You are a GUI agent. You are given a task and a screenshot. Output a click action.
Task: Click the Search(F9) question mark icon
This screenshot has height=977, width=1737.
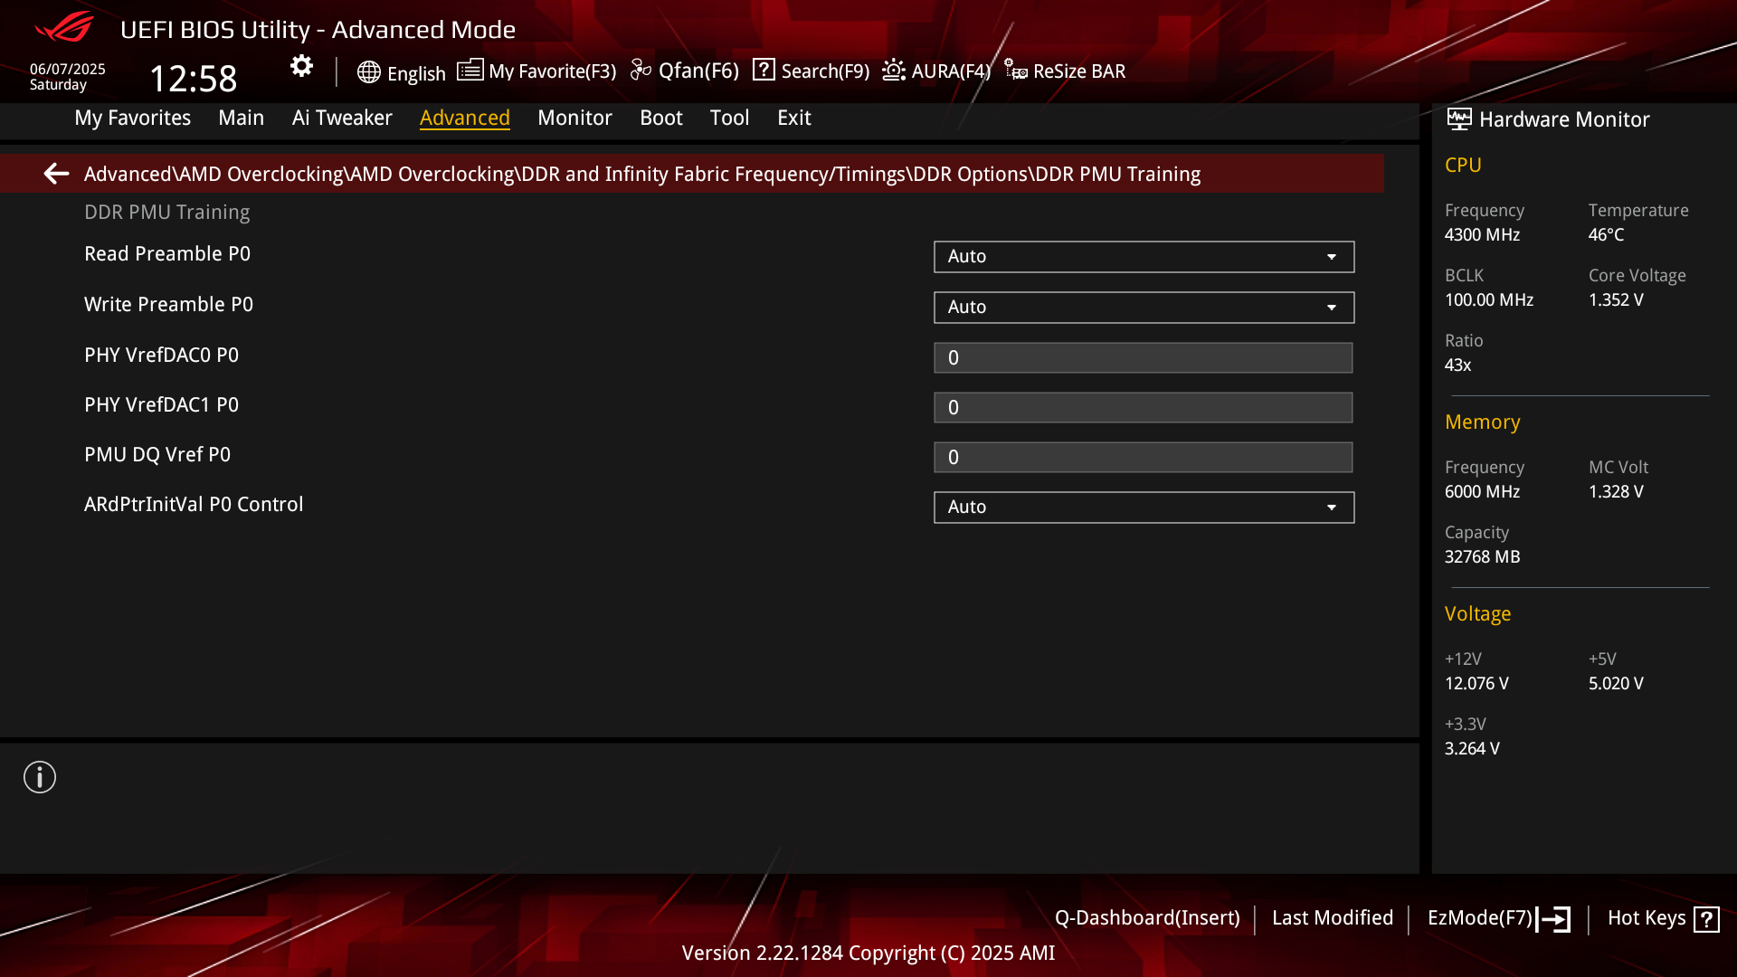click(x=764, y=70)
